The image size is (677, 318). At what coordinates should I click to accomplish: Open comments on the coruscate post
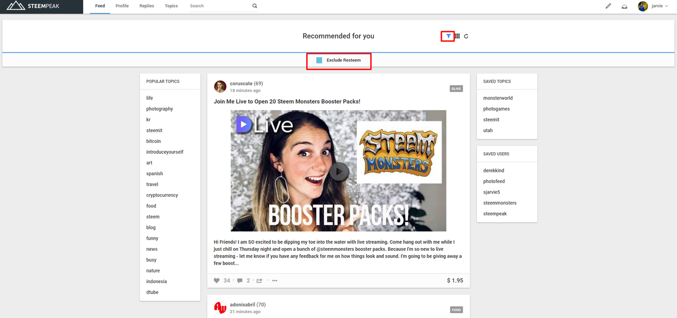point(240,280)
